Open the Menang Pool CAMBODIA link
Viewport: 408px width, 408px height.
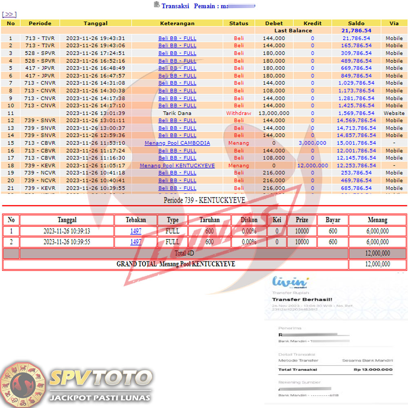[177, 143]
